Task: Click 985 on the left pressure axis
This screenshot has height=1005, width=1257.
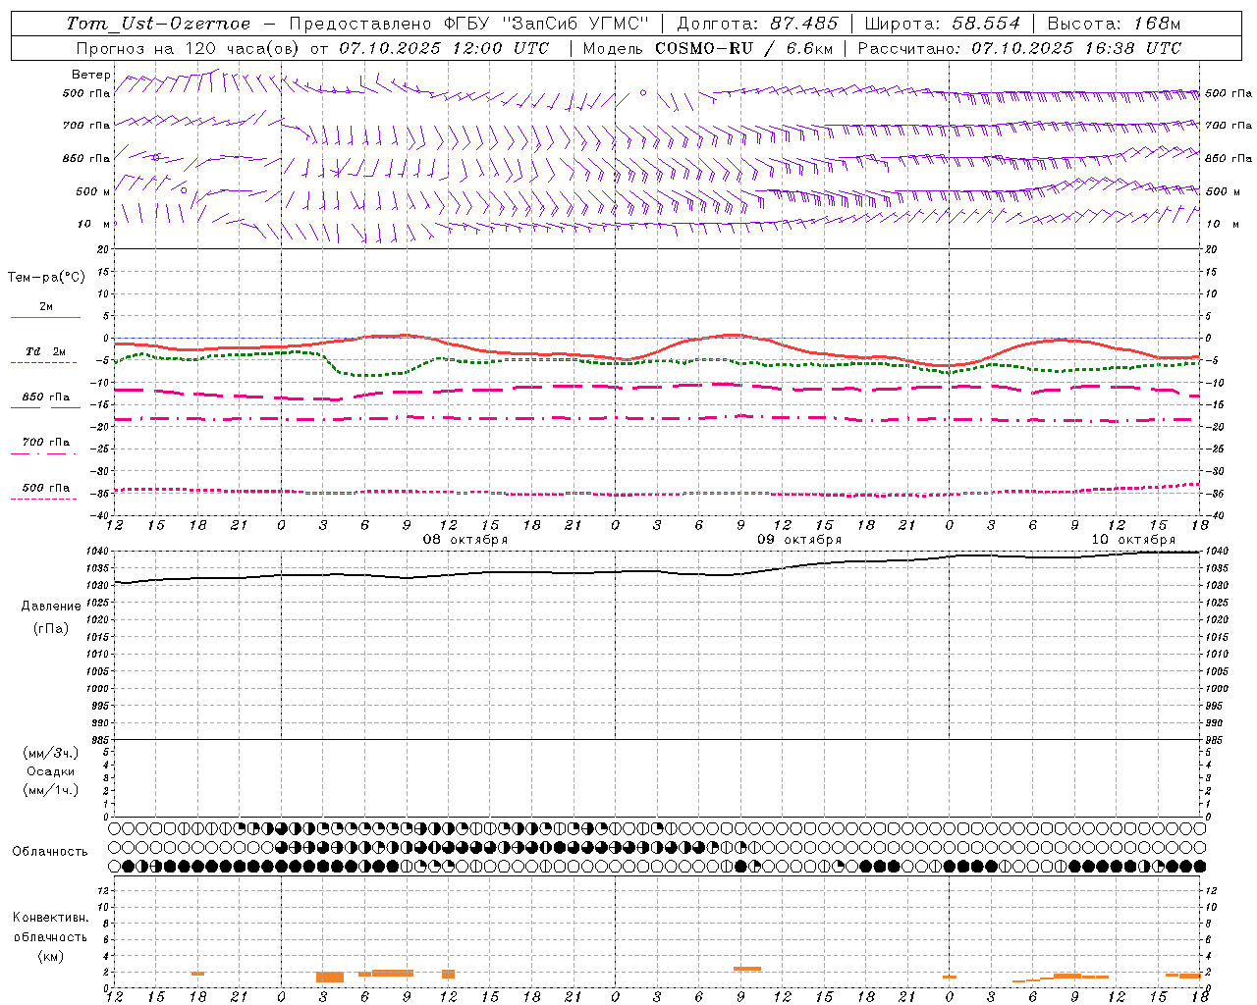Action: click(x=99, y=740)
